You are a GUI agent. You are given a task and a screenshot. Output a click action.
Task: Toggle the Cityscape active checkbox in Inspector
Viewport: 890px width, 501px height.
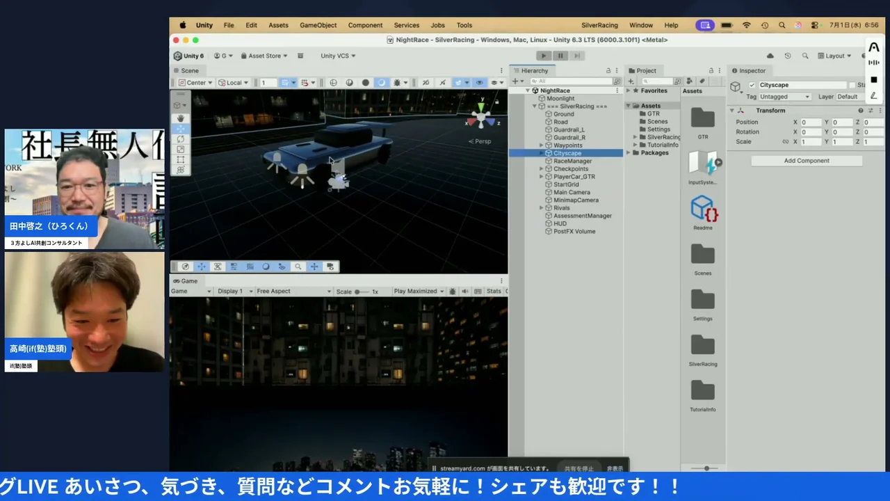coord(752,85)
